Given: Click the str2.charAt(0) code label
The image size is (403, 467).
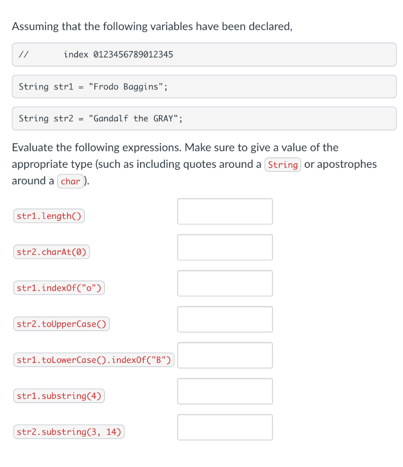Looking at the screenshot, I should click(x=52, y=252).
